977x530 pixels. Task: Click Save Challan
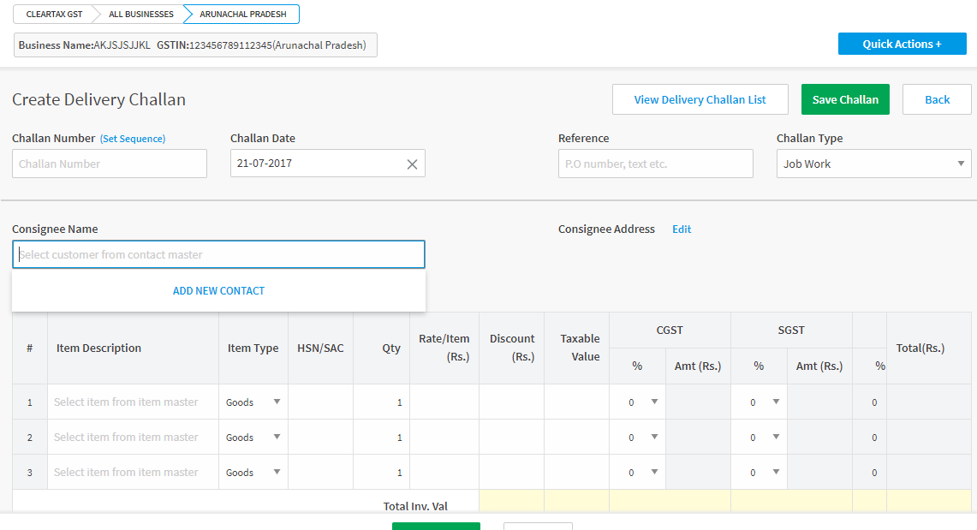845,98
